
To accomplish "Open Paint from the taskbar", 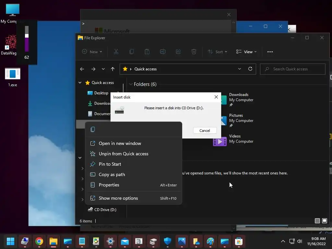I will coord(210,241).
